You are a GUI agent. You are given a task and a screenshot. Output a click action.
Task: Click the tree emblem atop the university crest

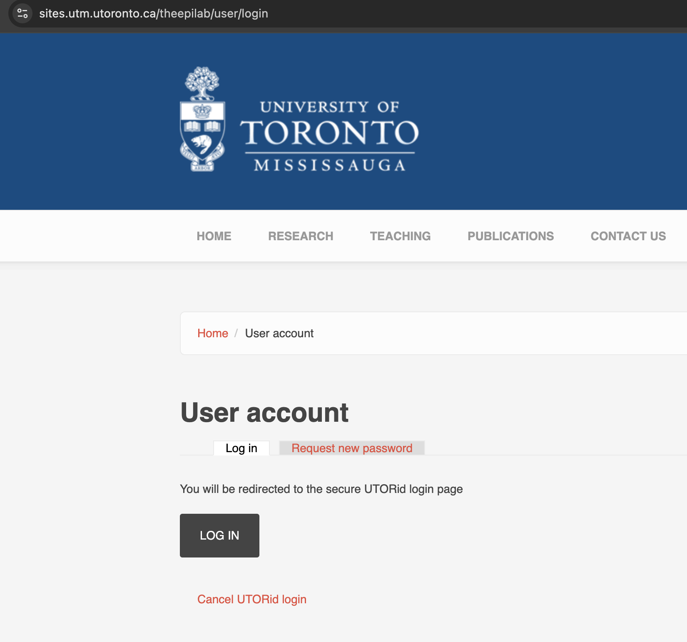(x=202, y=83)
